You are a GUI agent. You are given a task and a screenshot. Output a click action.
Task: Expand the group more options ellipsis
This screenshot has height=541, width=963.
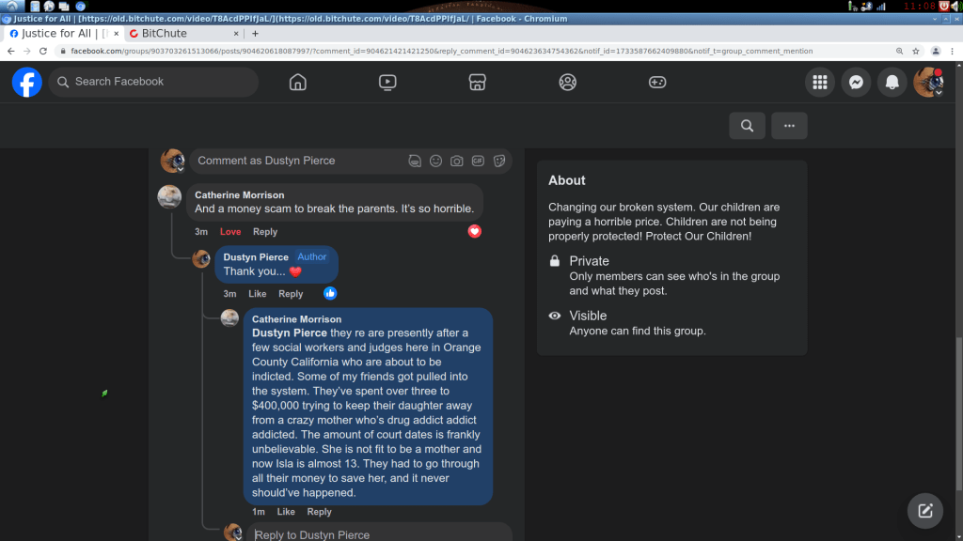(789, 126)
